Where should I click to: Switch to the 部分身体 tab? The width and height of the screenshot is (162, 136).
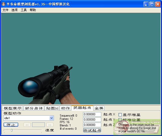(x=34, y=108)
